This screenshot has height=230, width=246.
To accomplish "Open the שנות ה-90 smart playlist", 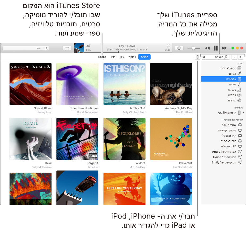I will pyautogui.click(x=224, y=125).
